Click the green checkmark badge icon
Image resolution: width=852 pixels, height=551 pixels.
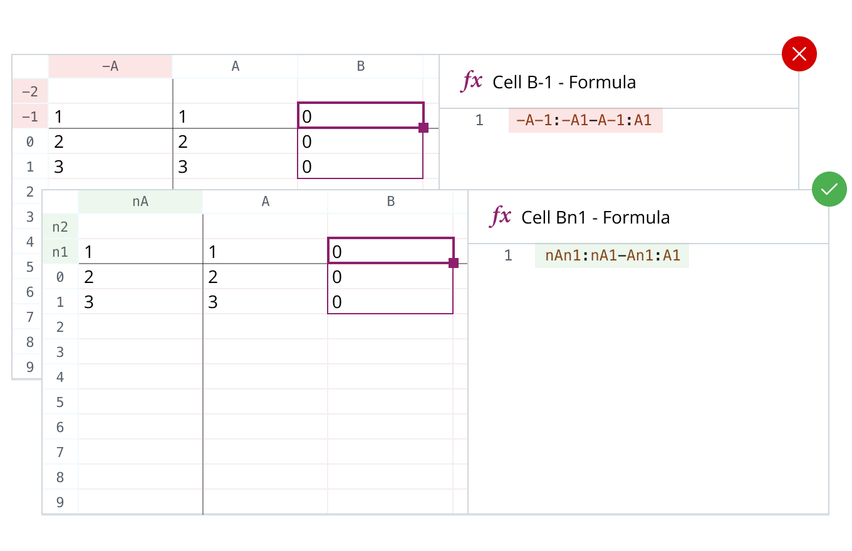tap(829, 189)
